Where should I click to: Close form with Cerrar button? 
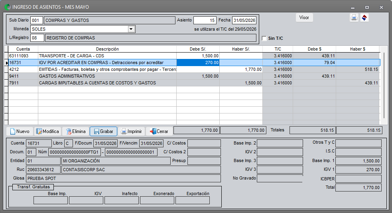[x=159, y=131]
